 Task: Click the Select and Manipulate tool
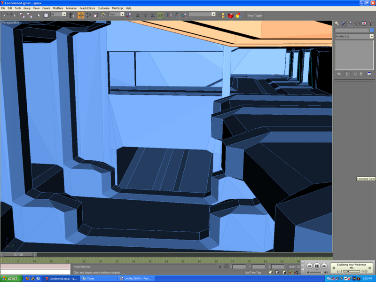click(103, 16)
